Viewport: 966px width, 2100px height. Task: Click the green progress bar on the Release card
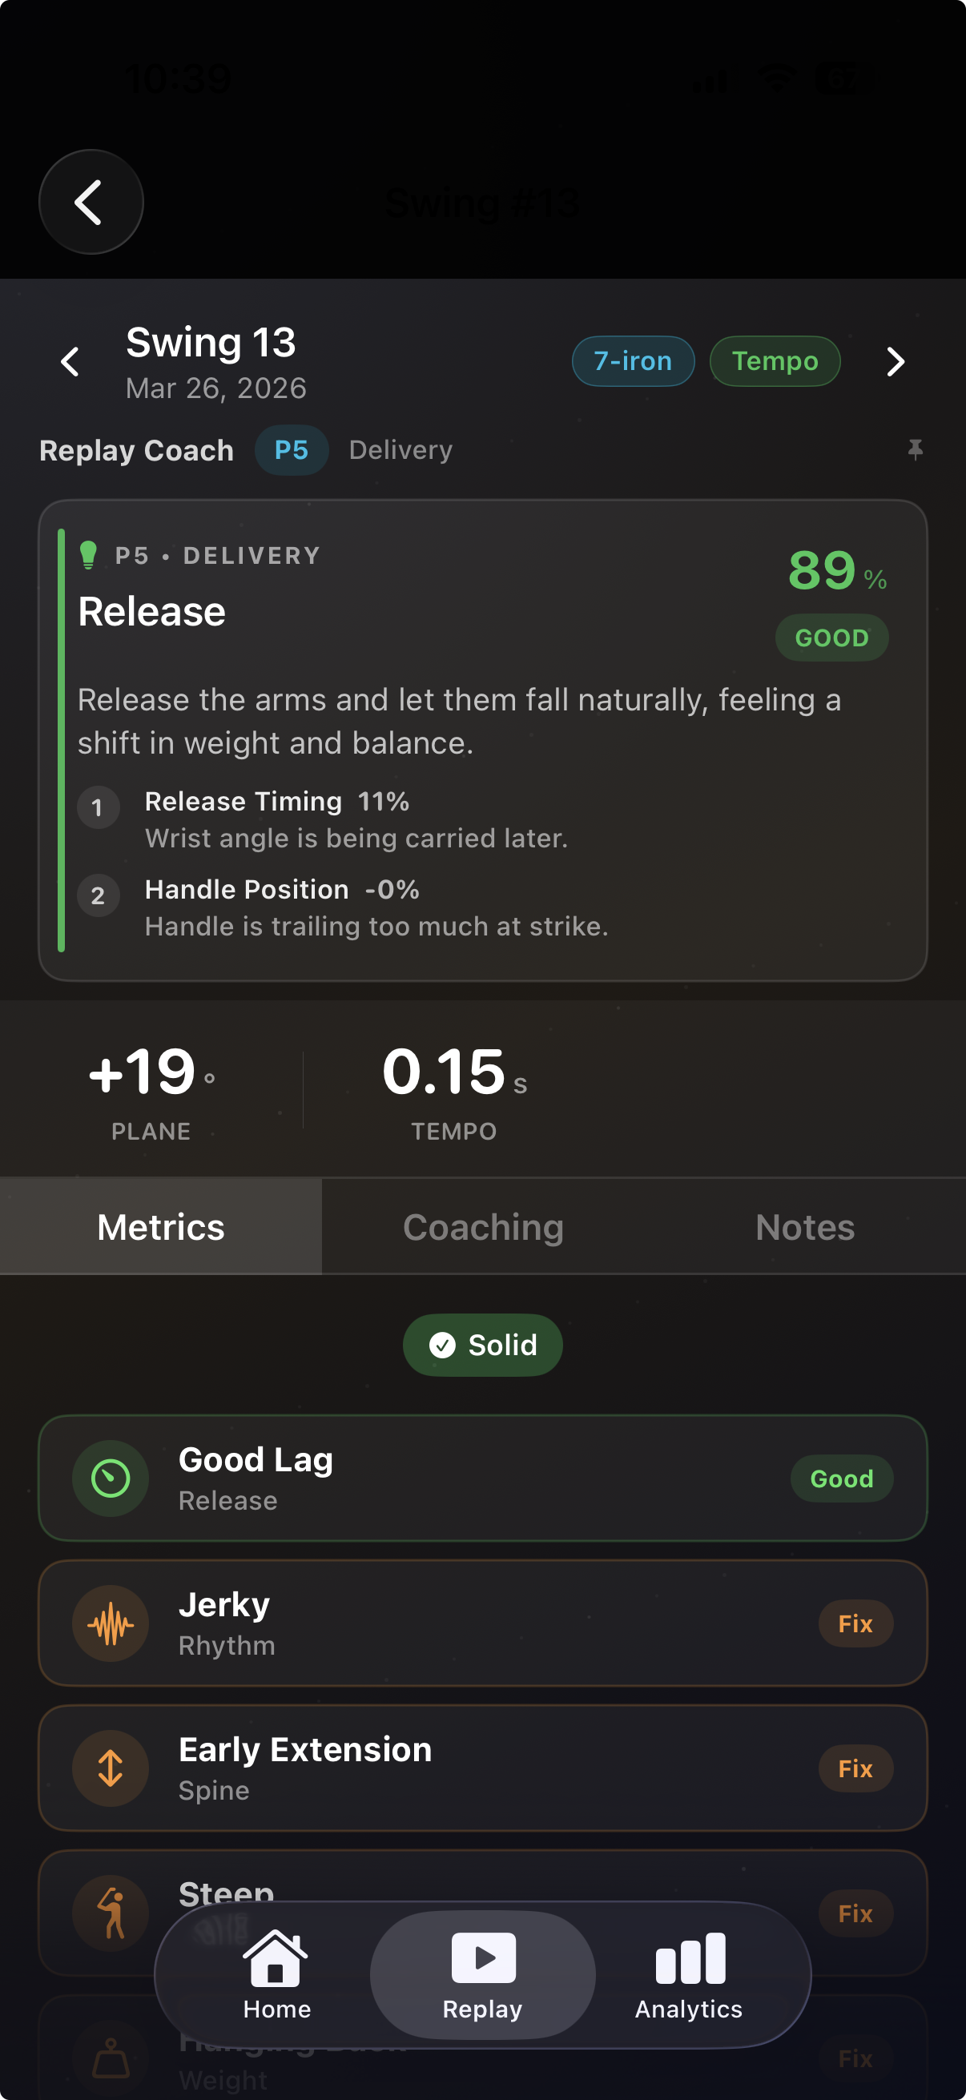(62, 742)
